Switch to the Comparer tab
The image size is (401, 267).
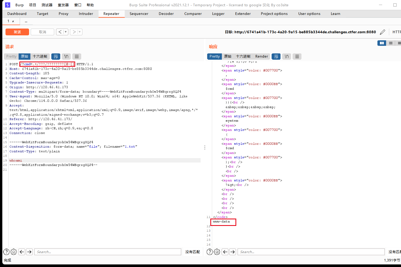tap(193, 14)
